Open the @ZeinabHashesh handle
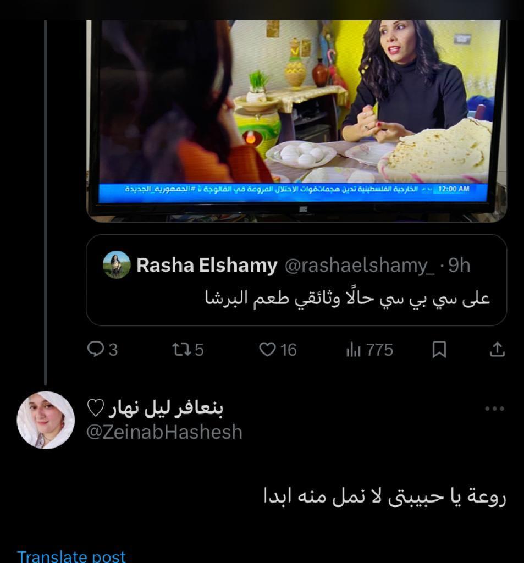 point(164,432)
